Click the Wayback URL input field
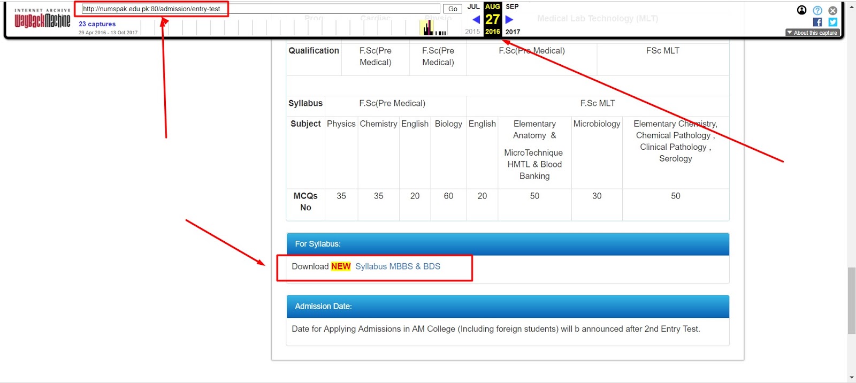Screen dimensions: 856x383 261,9
